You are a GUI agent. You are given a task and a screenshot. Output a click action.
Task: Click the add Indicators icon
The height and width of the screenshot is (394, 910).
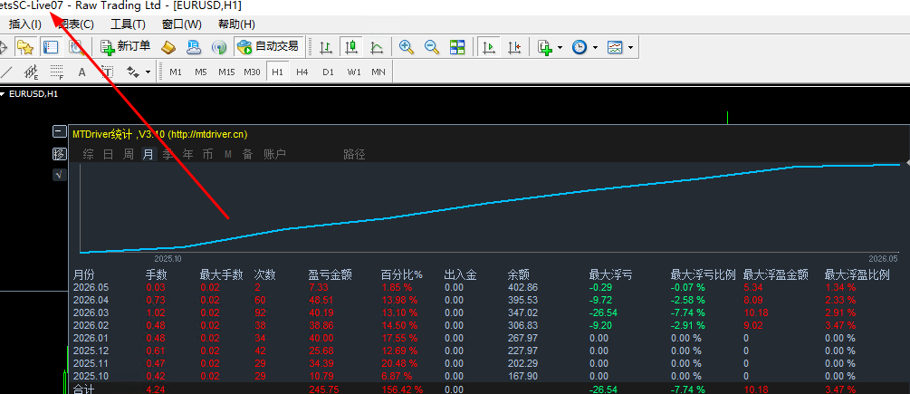click(x=544, y=47)
